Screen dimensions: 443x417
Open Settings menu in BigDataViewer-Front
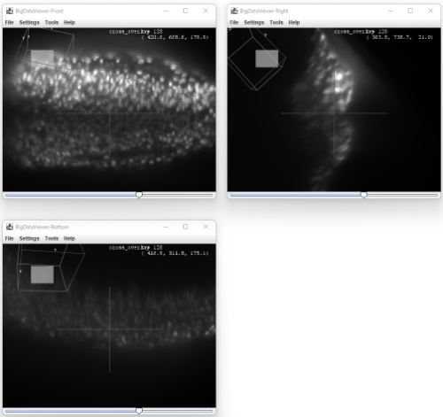(x=29, y=22)
